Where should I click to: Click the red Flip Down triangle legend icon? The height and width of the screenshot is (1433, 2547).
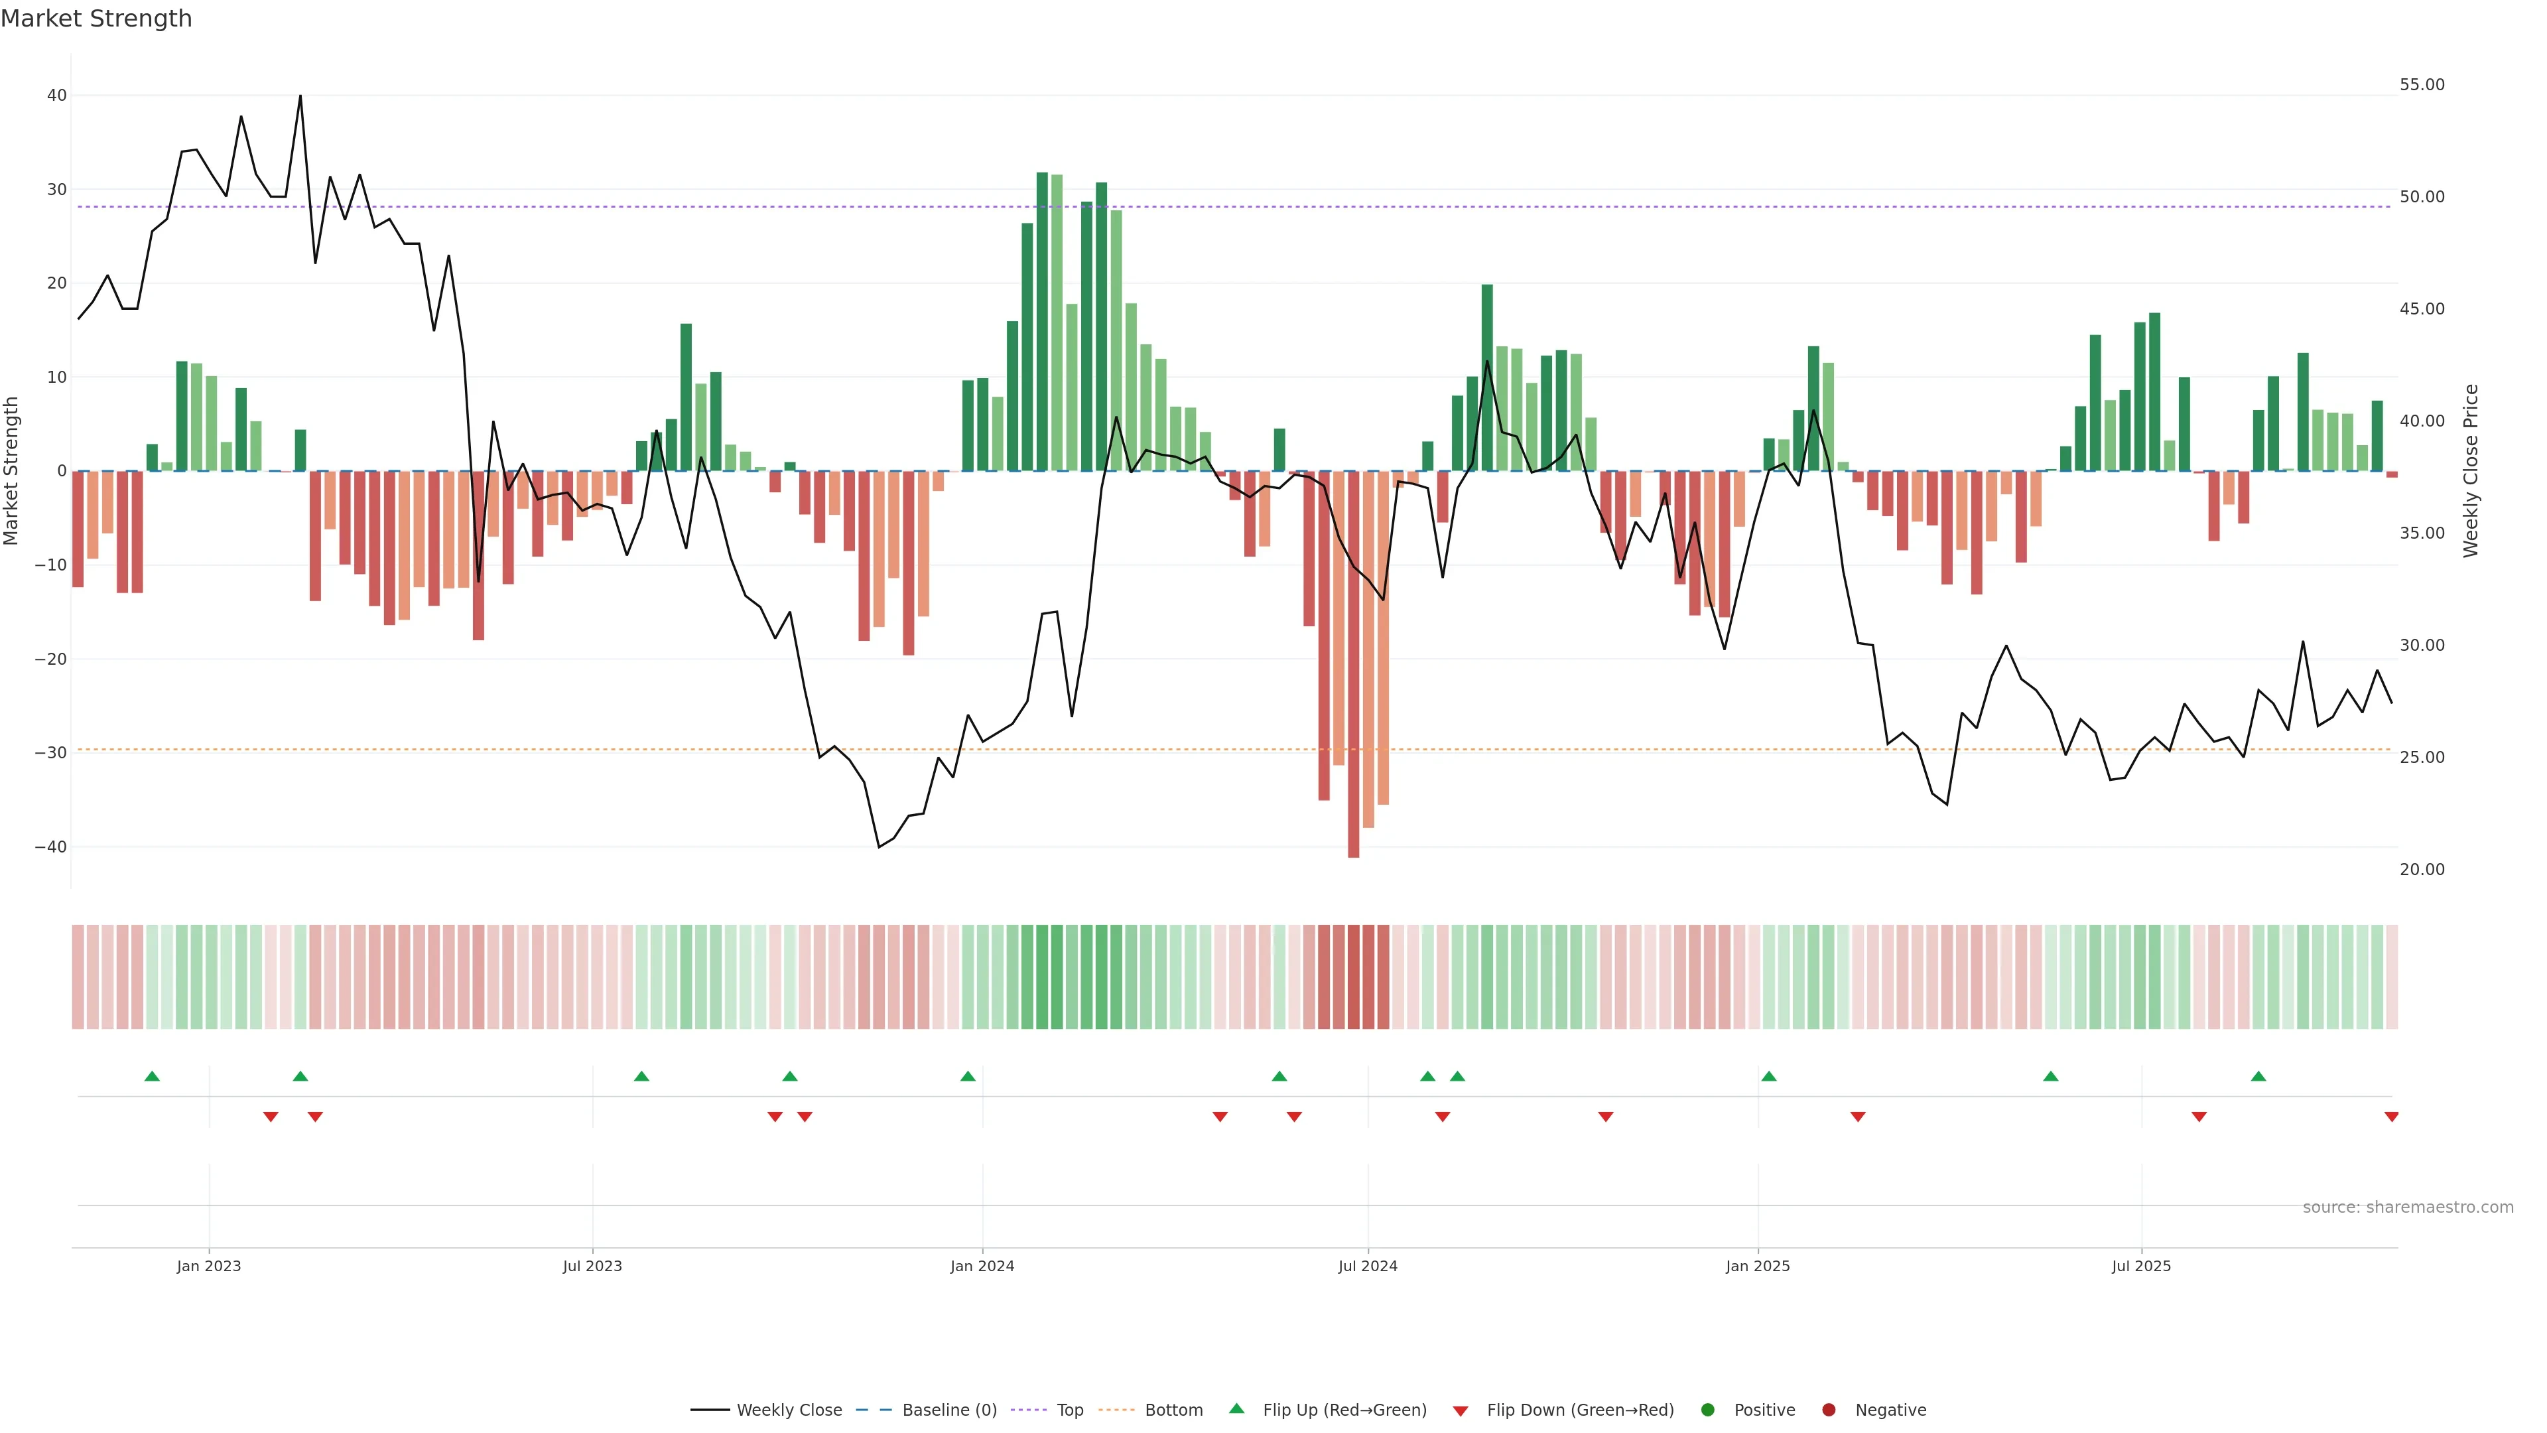(1461, 1411)
